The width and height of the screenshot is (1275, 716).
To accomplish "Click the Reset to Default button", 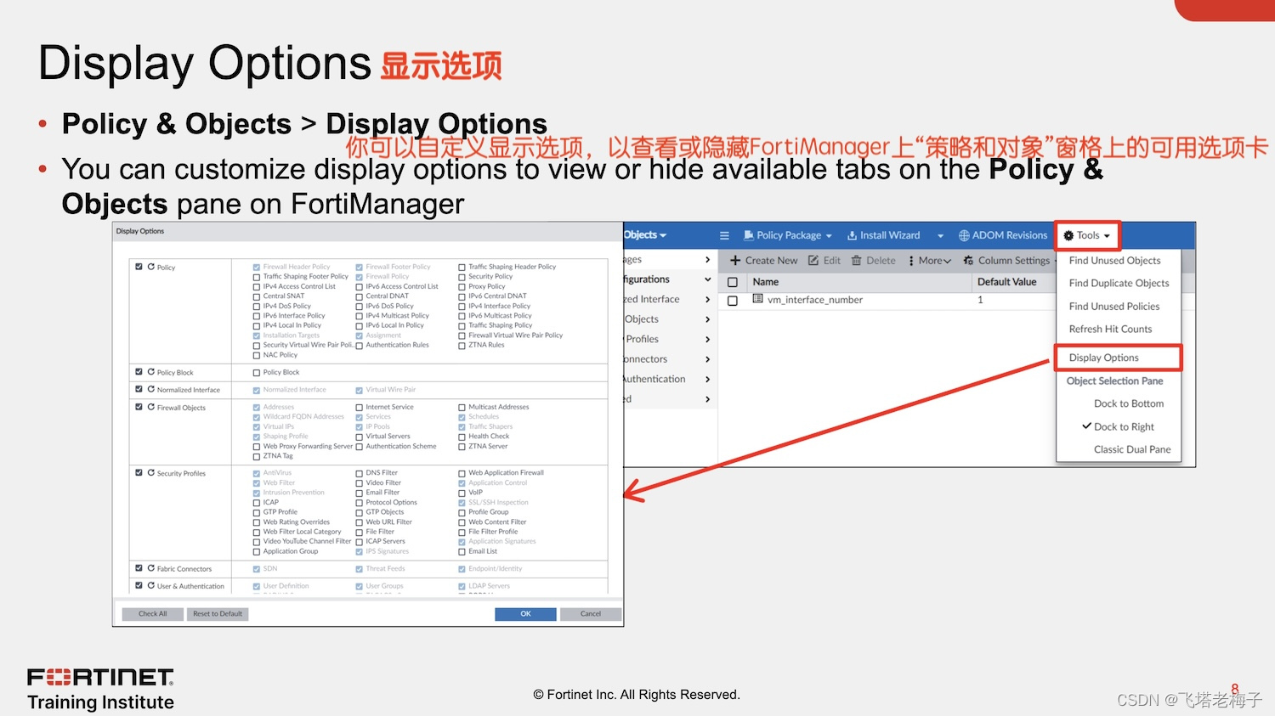I will (218, 614).
